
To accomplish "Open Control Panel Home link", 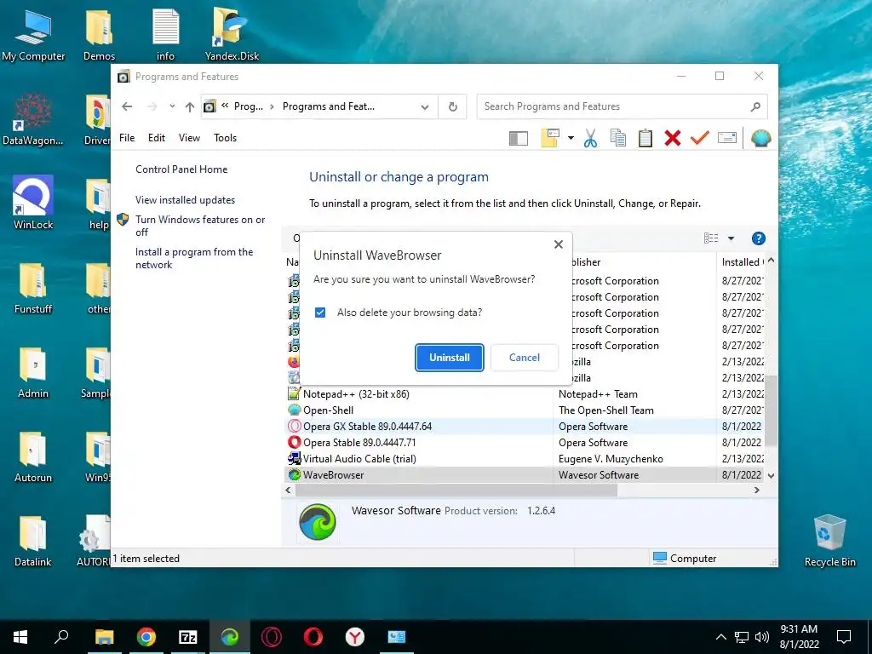I will [181, 169].
